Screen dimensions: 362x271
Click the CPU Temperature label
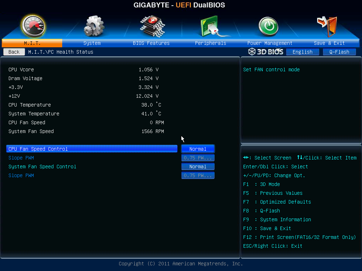(x=30, y=105)
